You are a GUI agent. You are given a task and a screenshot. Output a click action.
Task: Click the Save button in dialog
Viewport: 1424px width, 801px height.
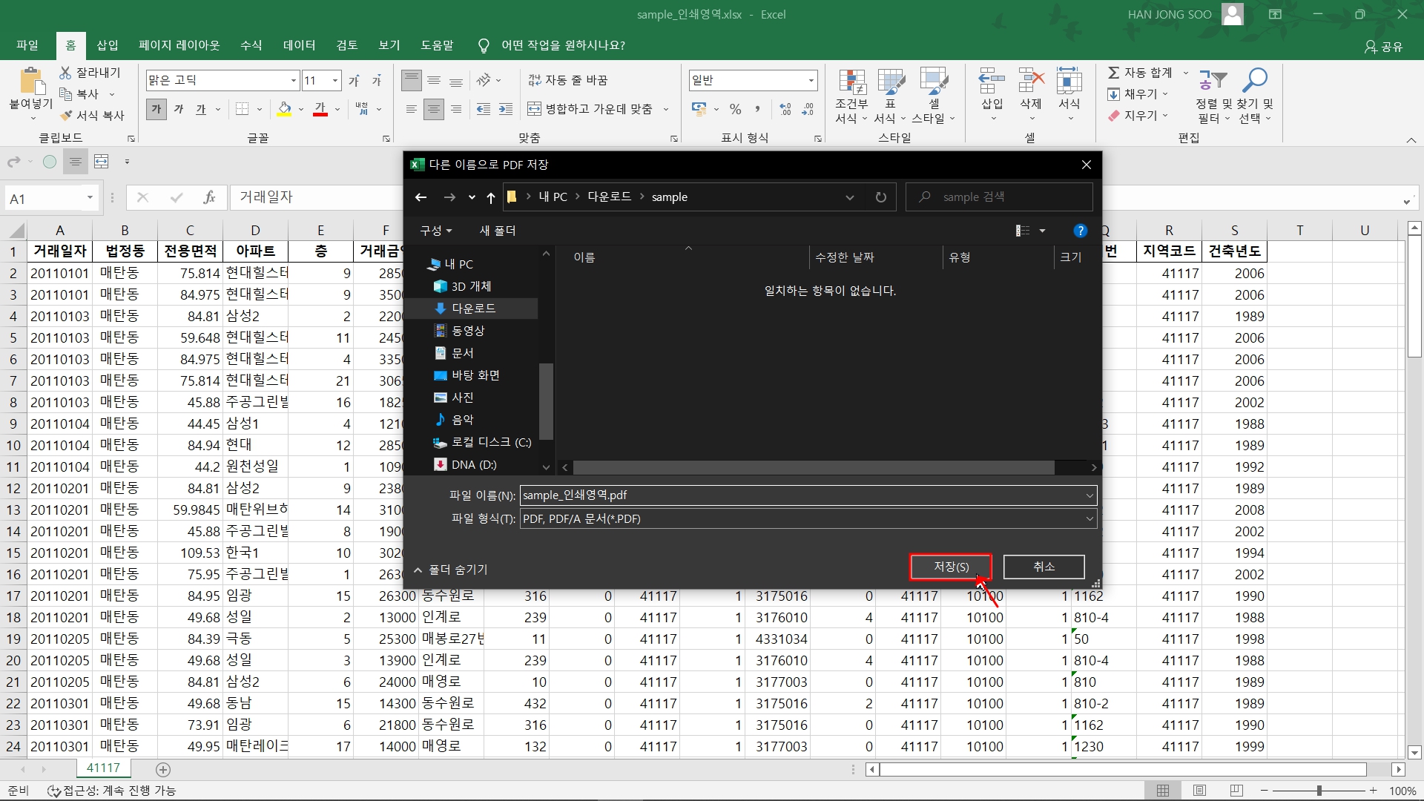[x=950, y=567]
